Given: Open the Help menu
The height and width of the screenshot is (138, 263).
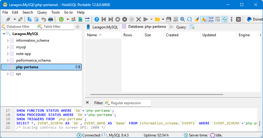Looking at the screenshot, I should [x=81, y=12].
